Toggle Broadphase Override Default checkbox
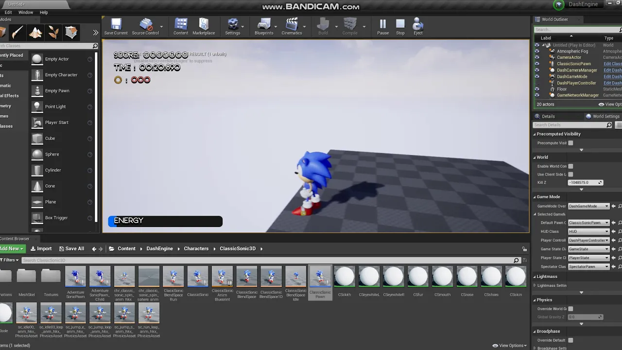 570,340
